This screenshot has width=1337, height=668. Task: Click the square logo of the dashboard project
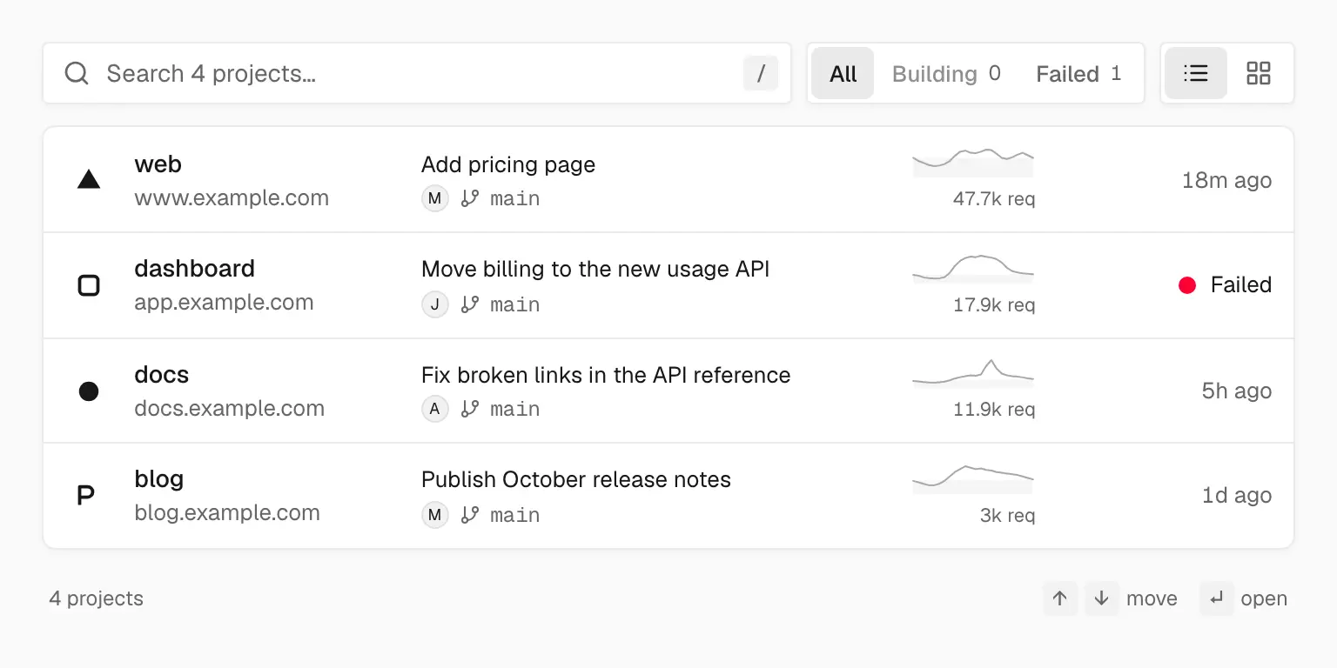89,285
